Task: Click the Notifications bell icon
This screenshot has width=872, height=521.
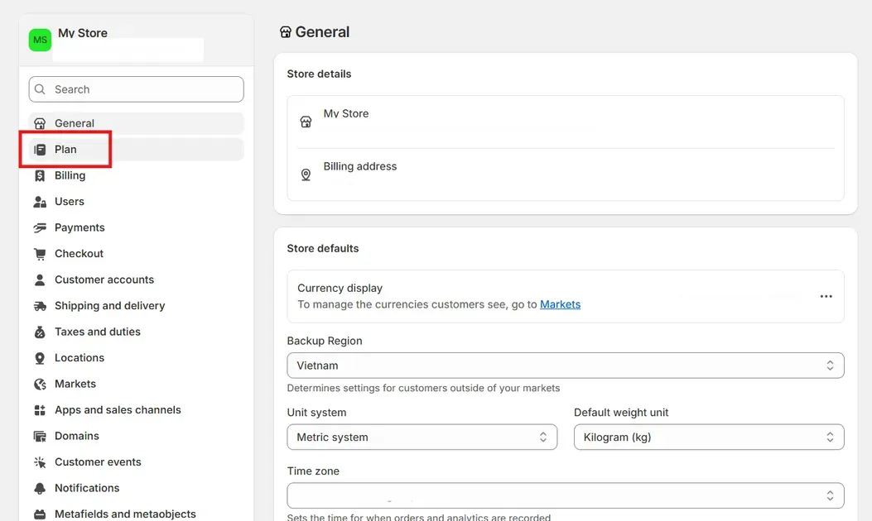Action: pyautogui.click(x=40, y=488)
